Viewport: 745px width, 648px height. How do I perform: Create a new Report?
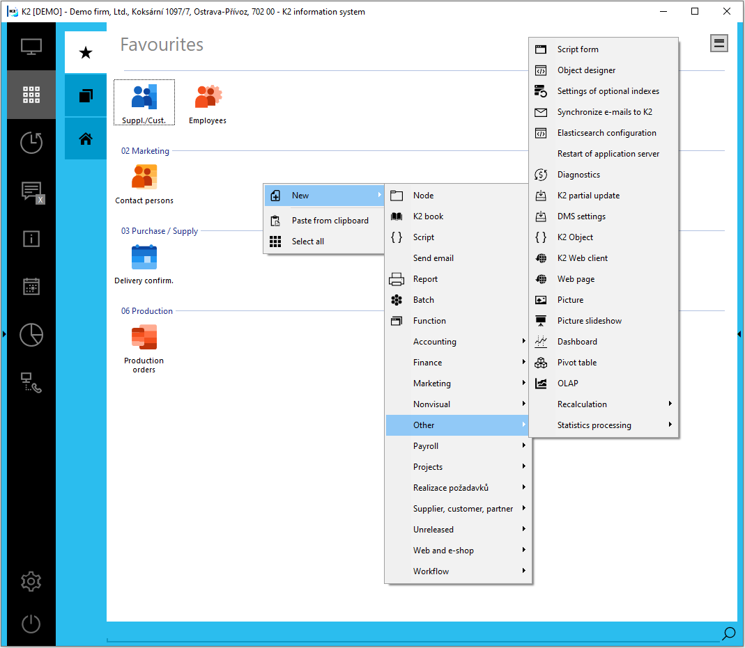point(457,279)
